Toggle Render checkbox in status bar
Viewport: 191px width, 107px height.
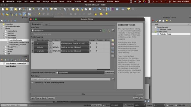pyautogui.click(x=167, y=105)
